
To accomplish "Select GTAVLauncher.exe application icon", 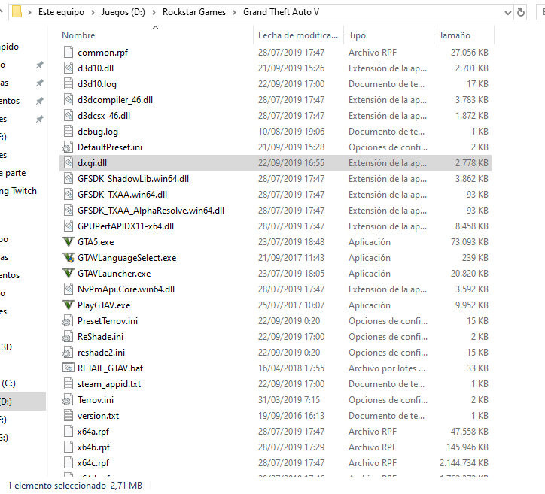I will (x=68, y=273).
